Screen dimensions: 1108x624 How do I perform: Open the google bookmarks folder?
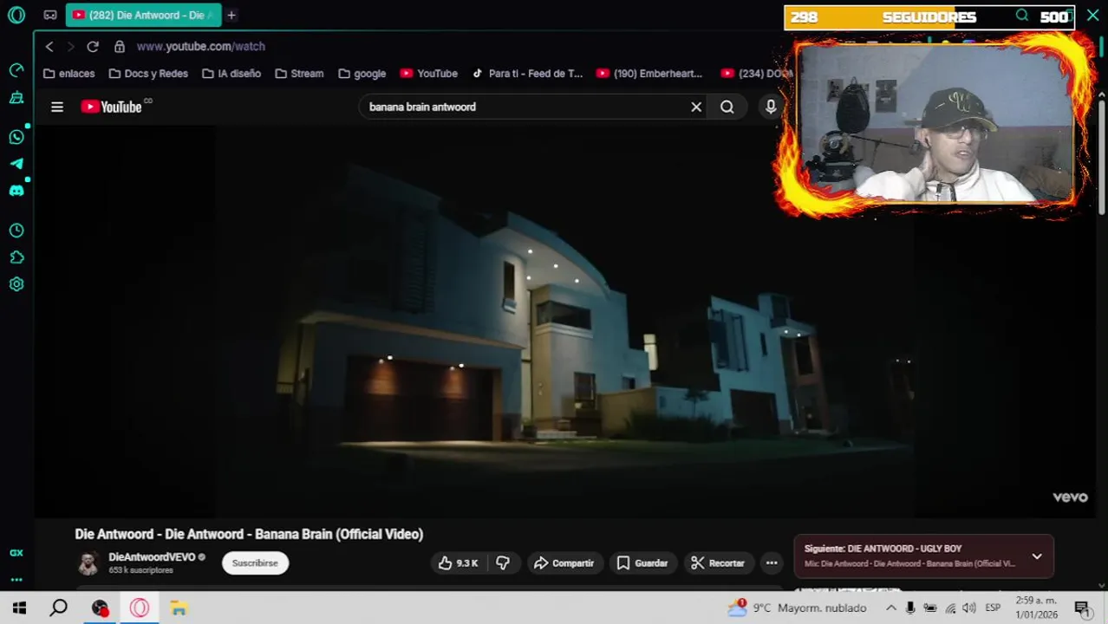[x=362, y=74]
